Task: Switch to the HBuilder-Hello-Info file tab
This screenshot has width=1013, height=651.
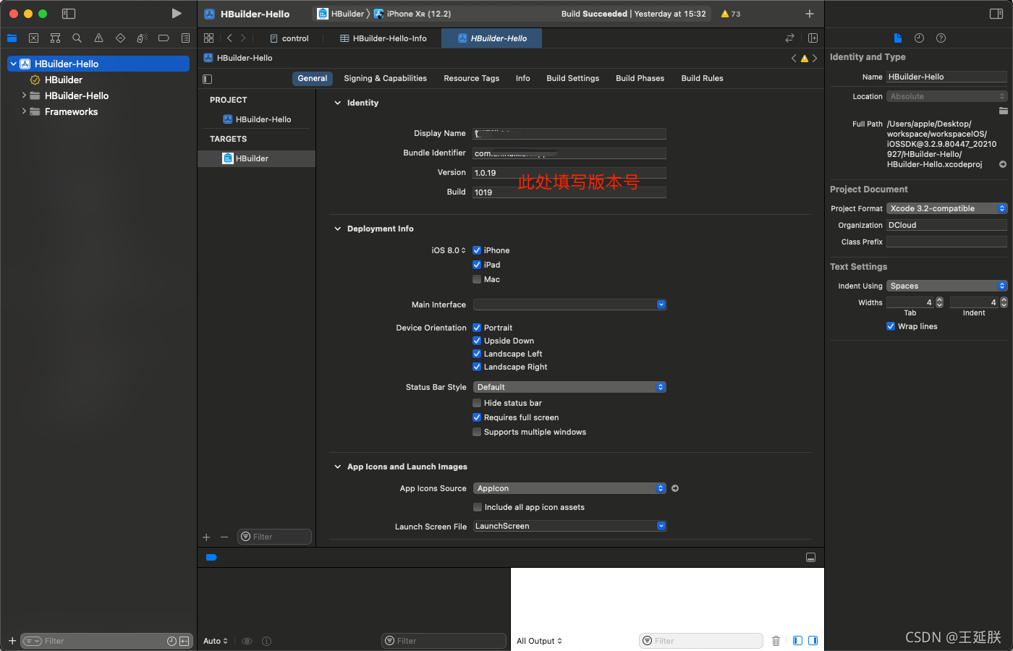Action: click(x=383, y=38)
